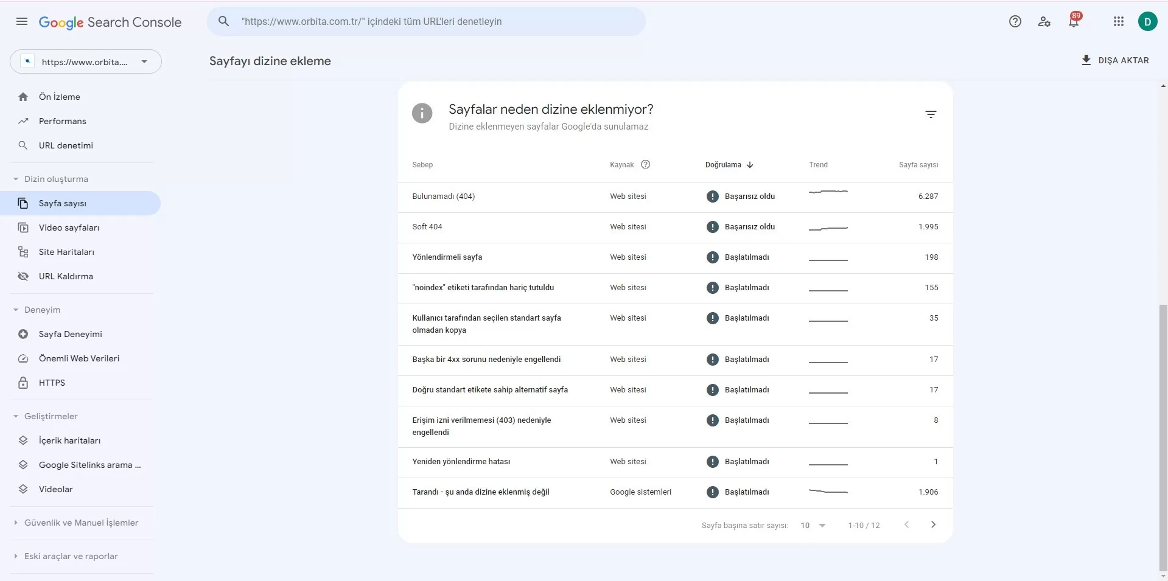Click the download icon beside DIŞA AKTAR
Viewport: 1168px width, 581px height.
pos(1086,60)
